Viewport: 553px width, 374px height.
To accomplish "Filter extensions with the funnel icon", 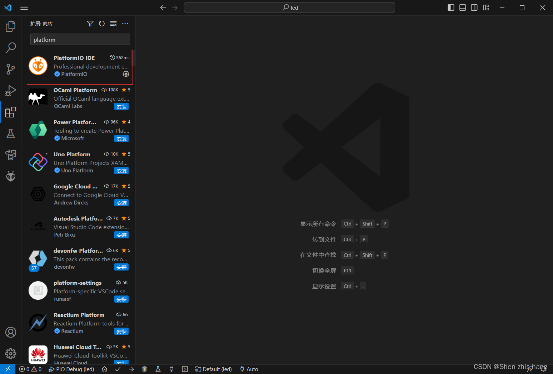I will pos(90,24).
